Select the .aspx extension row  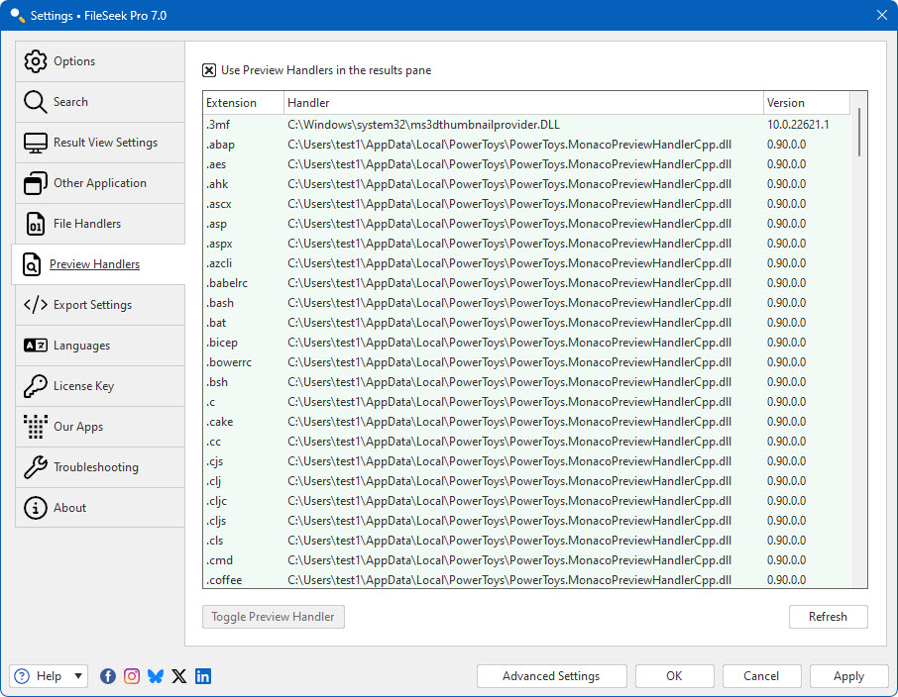pyautogui.click(x=527, y=244)
